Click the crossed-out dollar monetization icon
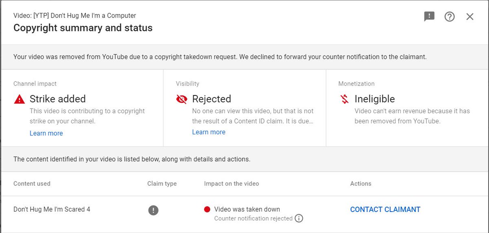 pyautogui.click(x=344, y=99)
